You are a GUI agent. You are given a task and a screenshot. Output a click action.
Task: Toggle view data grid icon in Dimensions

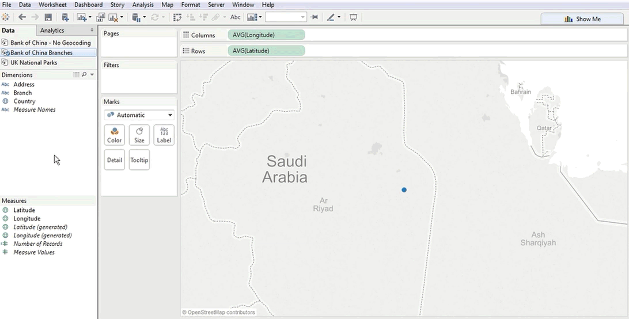pyautogui.click(x=76, y=75)
